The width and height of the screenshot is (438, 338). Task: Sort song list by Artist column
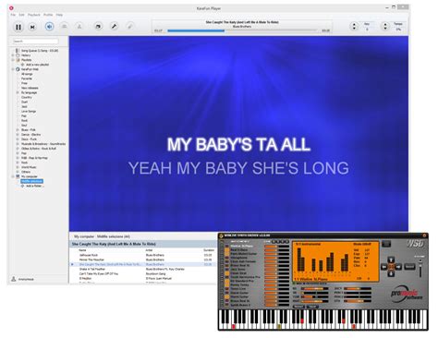pos(149,250)
